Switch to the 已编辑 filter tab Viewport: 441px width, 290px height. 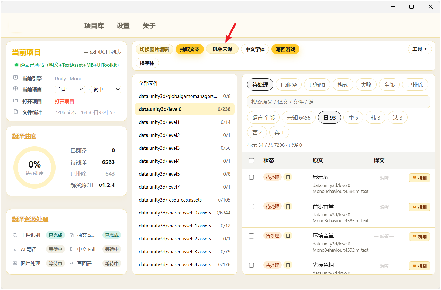click(317, 85)
